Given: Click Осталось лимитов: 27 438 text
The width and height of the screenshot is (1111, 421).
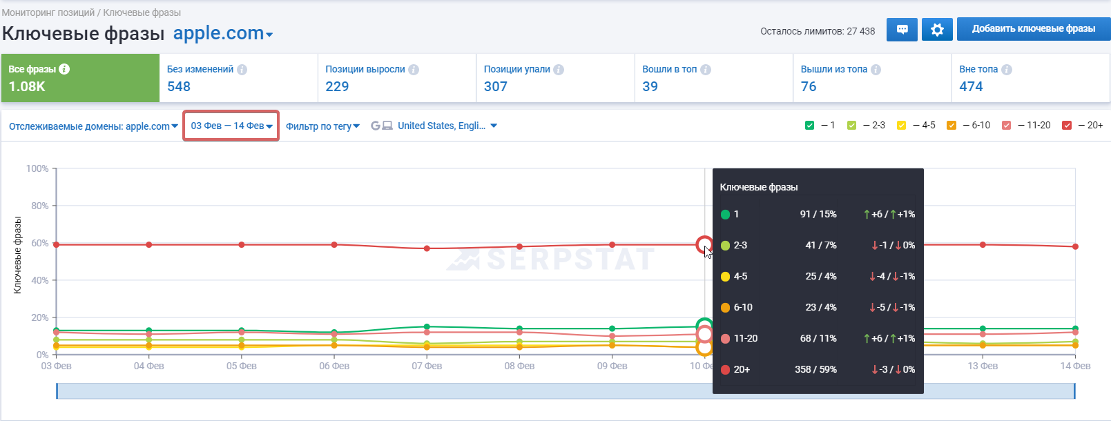Looking at the screenshot, I should tap(818, 31).
